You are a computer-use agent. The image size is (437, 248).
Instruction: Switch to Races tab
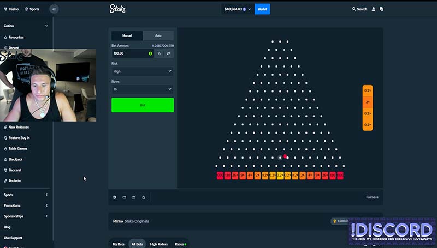tap(181, 244)
